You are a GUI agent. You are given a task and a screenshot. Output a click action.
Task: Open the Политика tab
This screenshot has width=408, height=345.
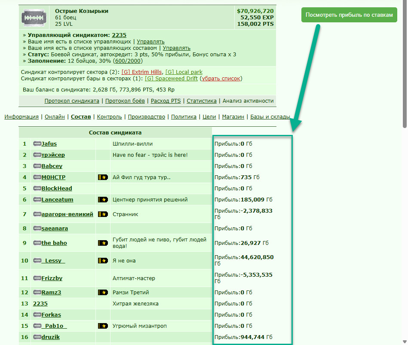point(184,117)
